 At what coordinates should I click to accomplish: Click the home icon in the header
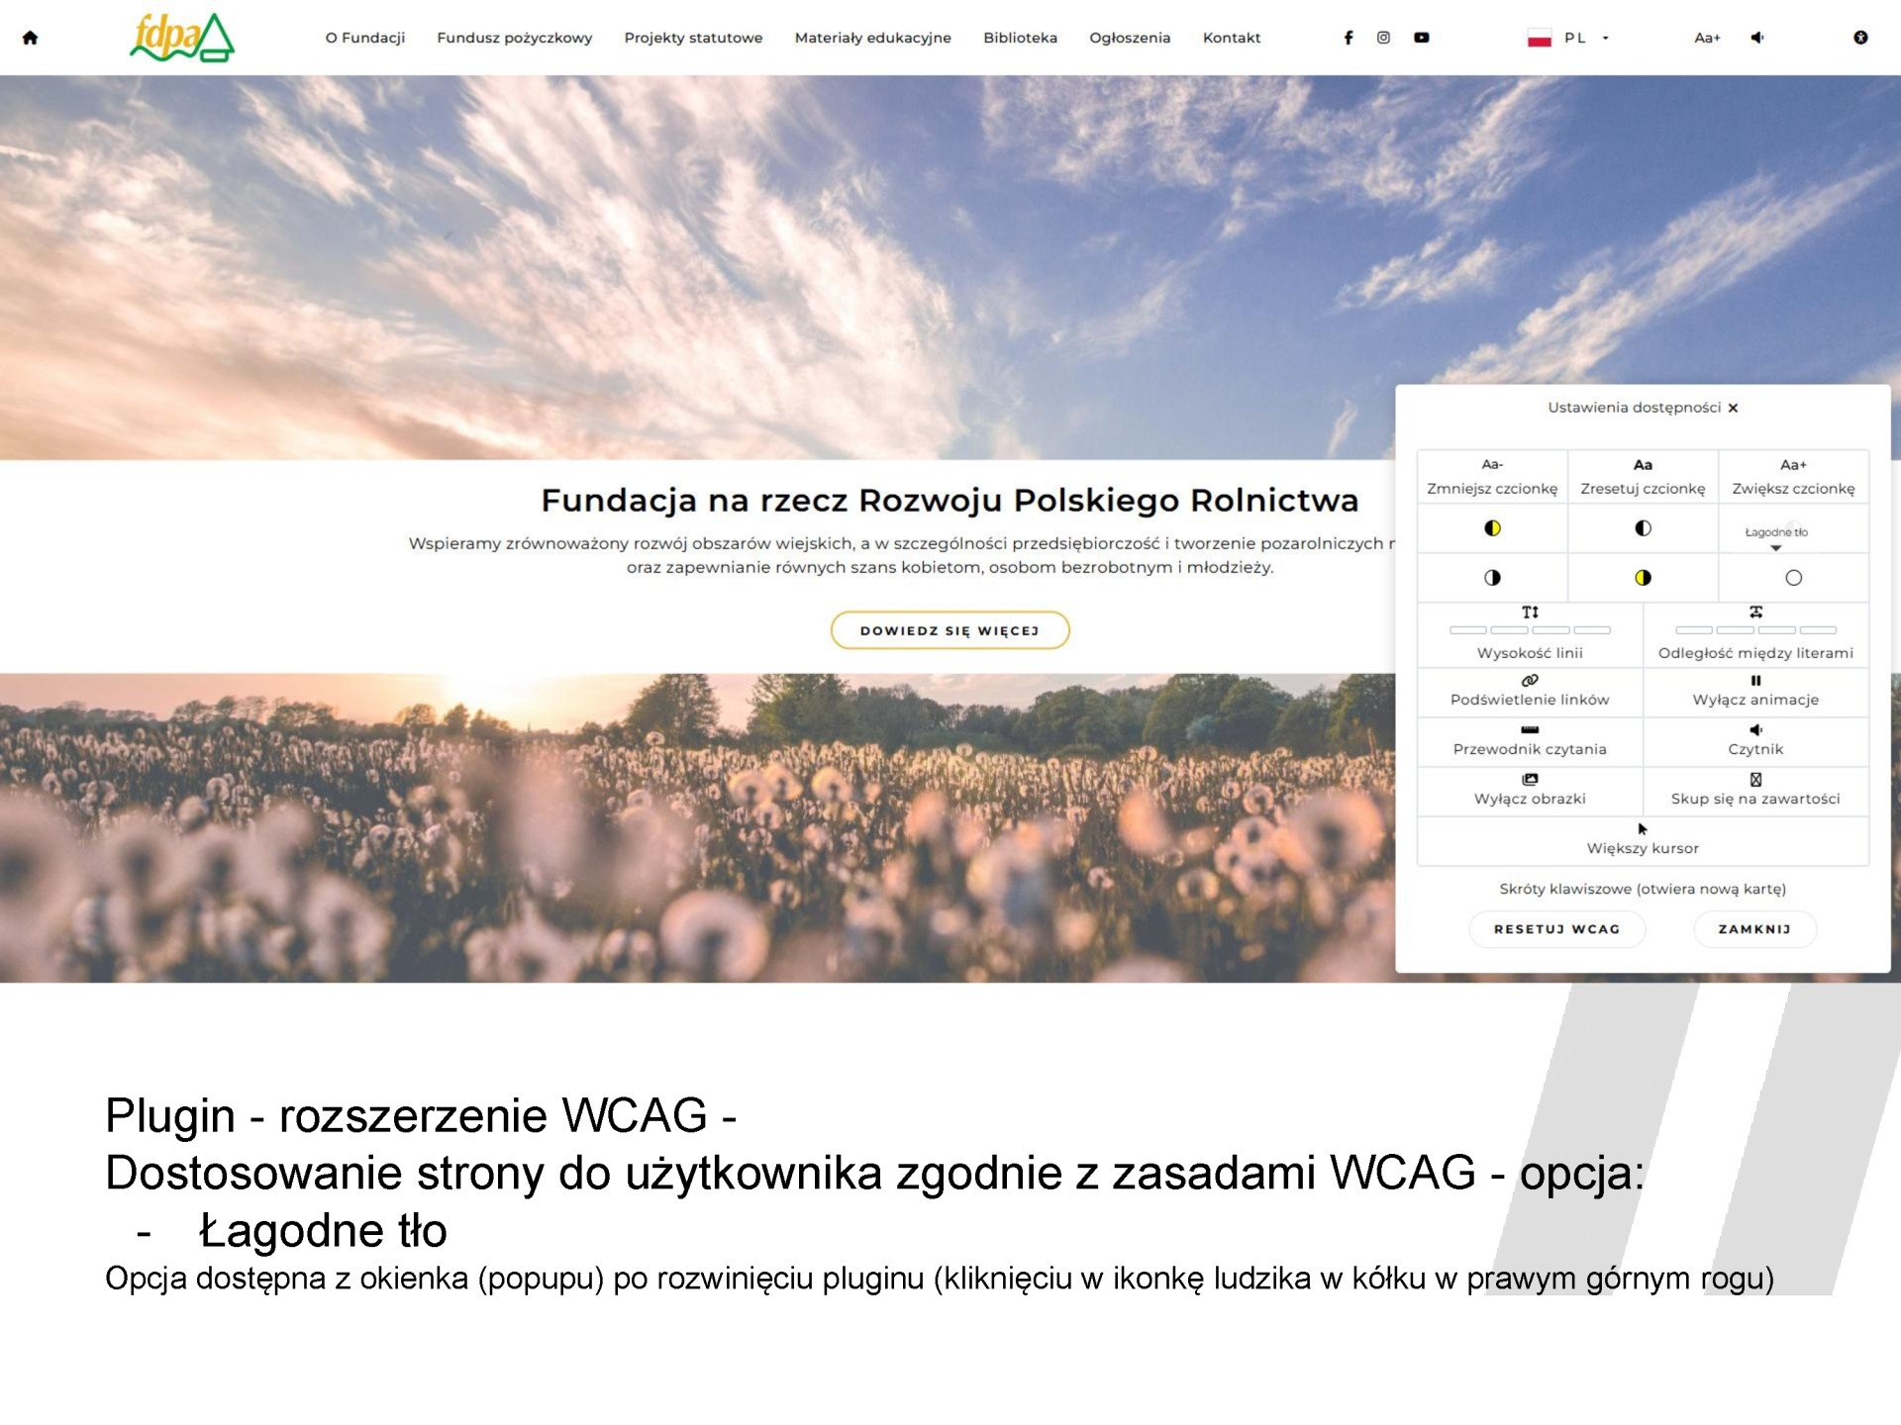tap(30, 38)
